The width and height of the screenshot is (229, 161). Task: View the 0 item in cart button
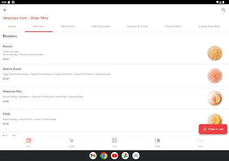pyautogui.click(x=213, y=129)
